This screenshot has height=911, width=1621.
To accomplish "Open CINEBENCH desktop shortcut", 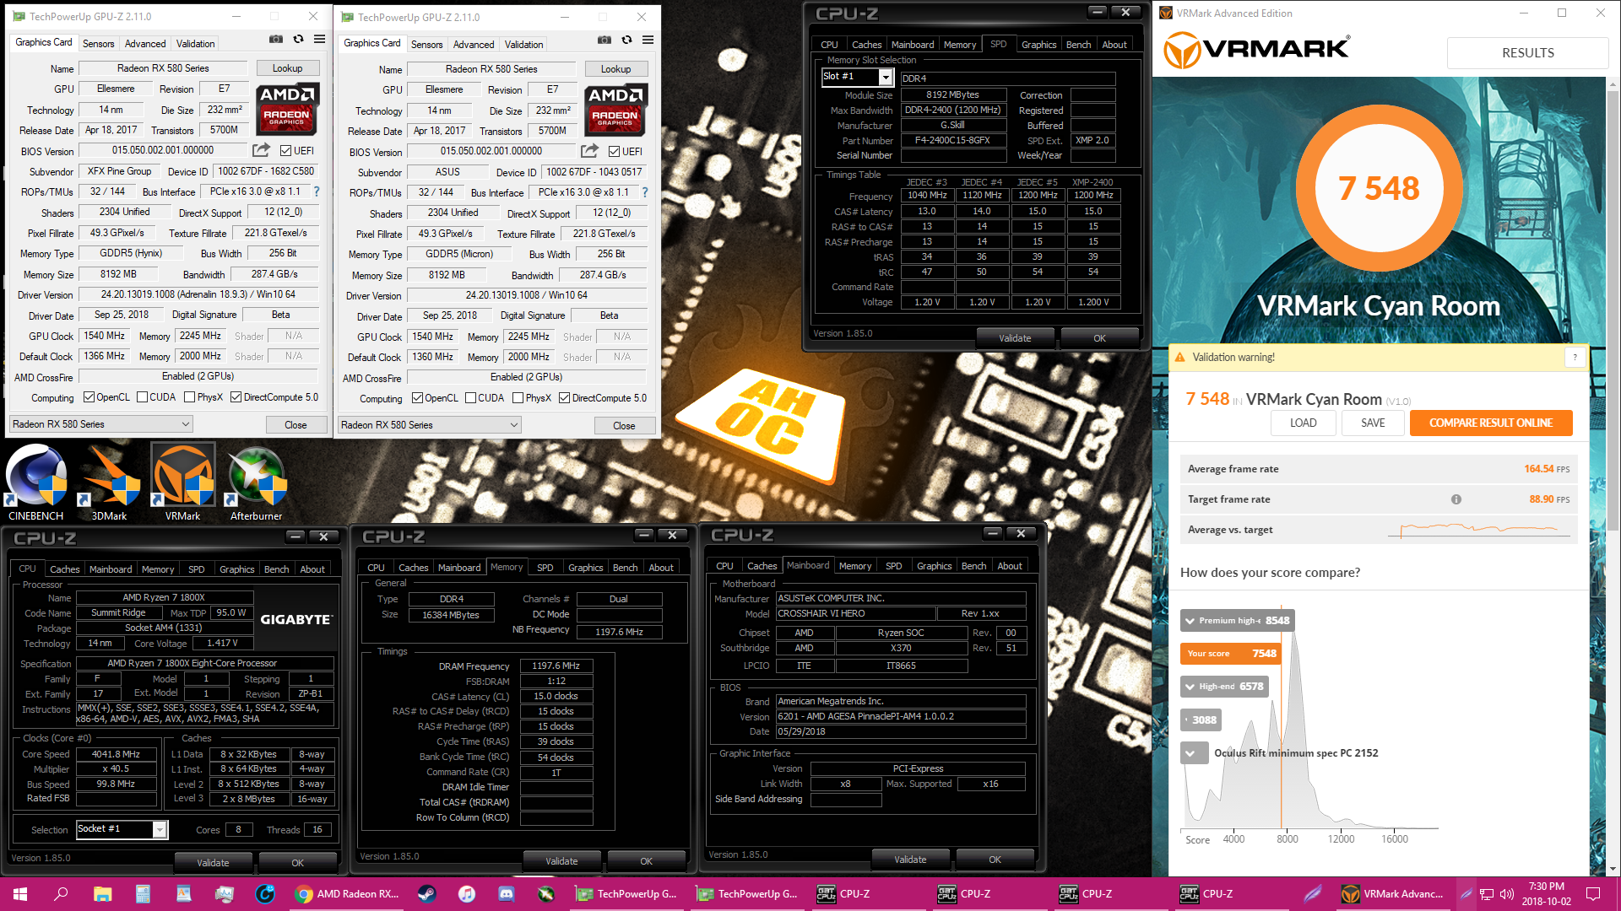I will coord(36,482).
